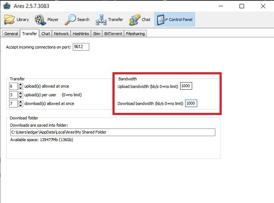
Task: Increase downloads allowed at once
Action: 20,102
